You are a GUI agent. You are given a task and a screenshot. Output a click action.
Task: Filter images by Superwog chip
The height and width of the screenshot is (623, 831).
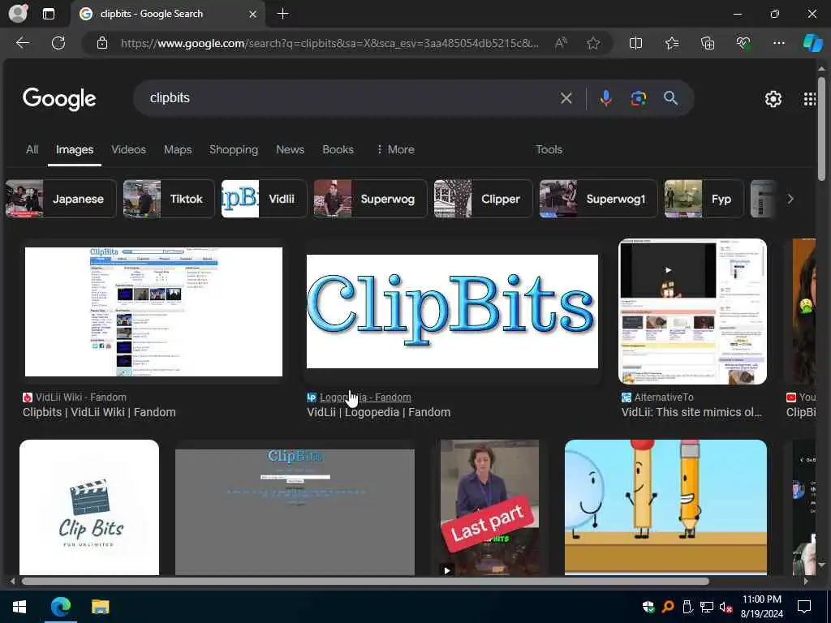(370, 199)
